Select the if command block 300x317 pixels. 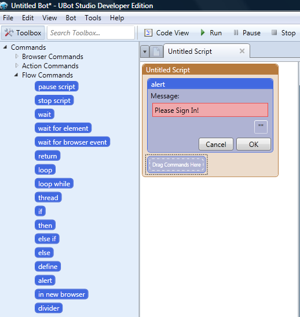pyautogui.click(x=41, y=212)
